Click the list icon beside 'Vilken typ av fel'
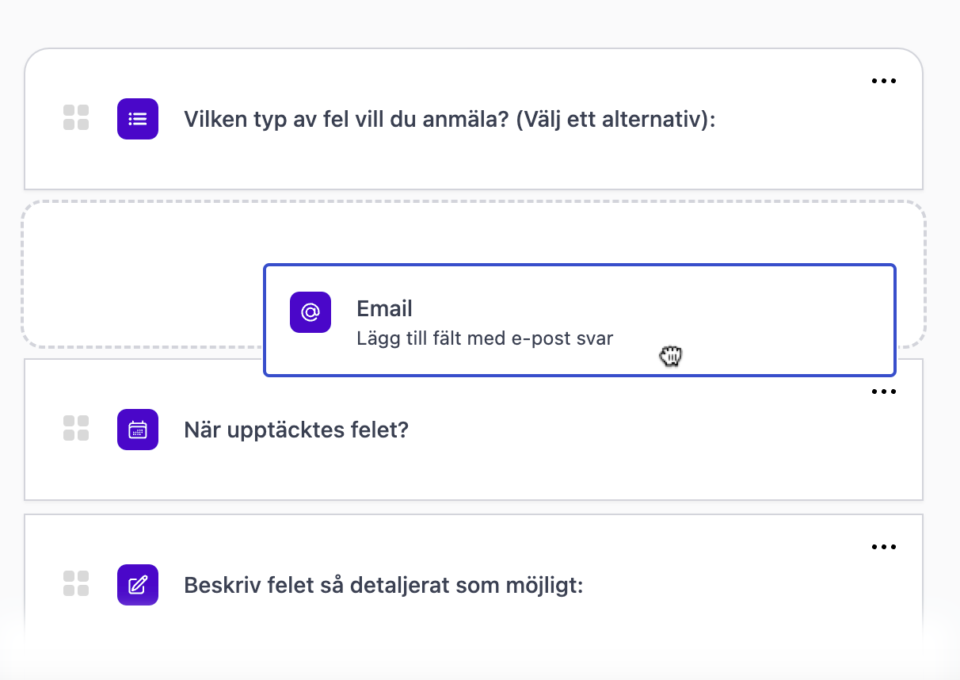960x680 pixels. point(138,119)
